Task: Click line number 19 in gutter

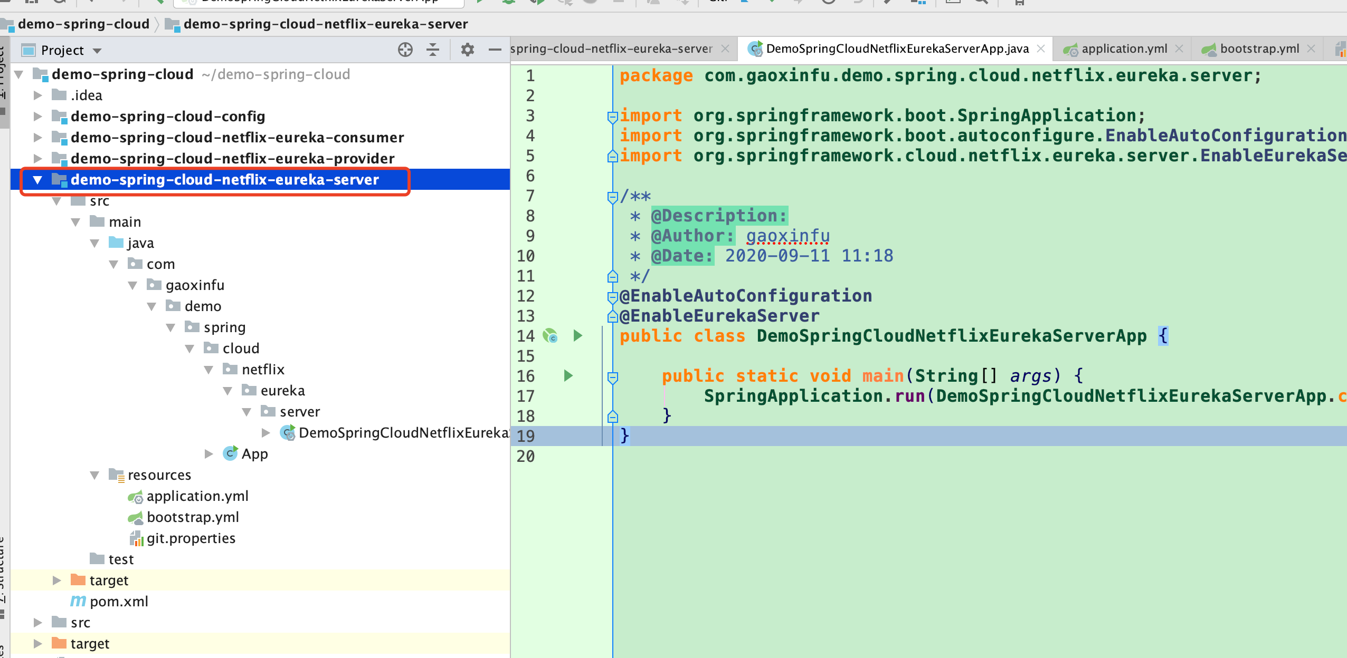Action: click(x=526, y=436)
